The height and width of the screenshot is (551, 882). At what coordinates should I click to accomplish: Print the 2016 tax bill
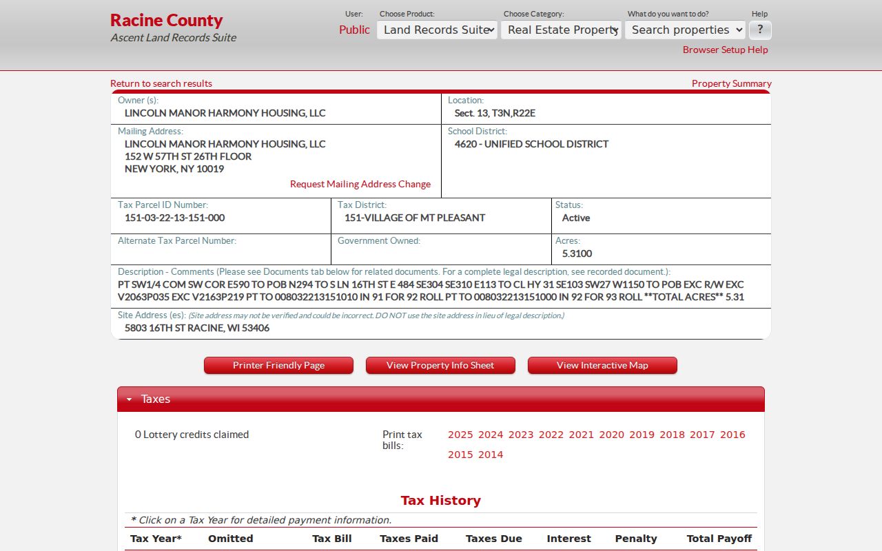pyautogui.click(x=733, y=435)
